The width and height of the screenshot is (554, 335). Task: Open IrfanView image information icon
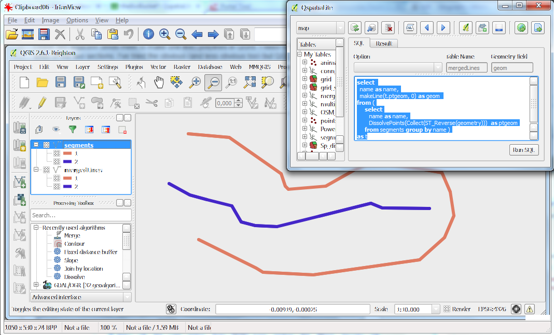point(148,34)
